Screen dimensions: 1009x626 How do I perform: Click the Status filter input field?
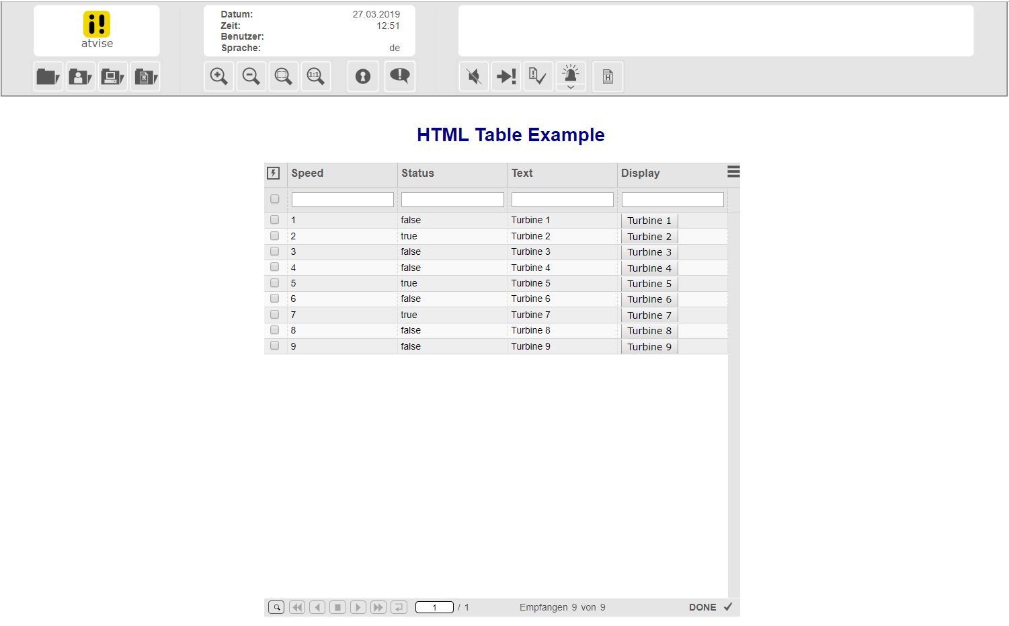[452, 200]
